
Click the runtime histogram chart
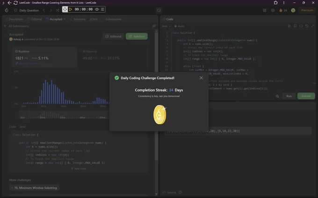(x=65, y=89)
